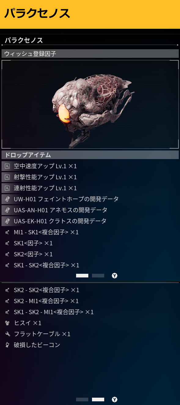Viewport: 180px width, 405px height.
Task: Click the Y button icon under the first item list
Action: (115, 276)
